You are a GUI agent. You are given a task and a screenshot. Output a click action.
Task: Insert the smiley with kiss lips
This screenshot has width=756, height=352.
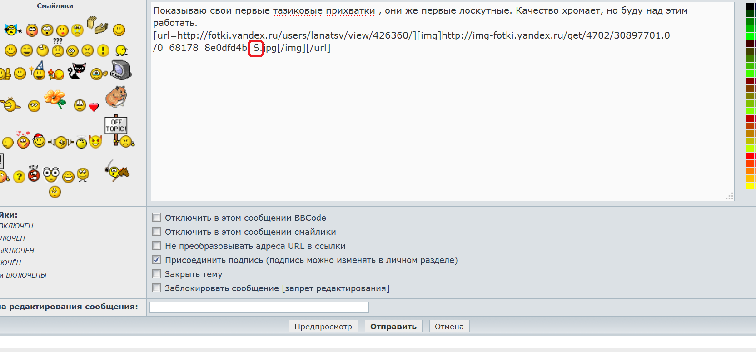pyautogui.click(x=62, y=30)
